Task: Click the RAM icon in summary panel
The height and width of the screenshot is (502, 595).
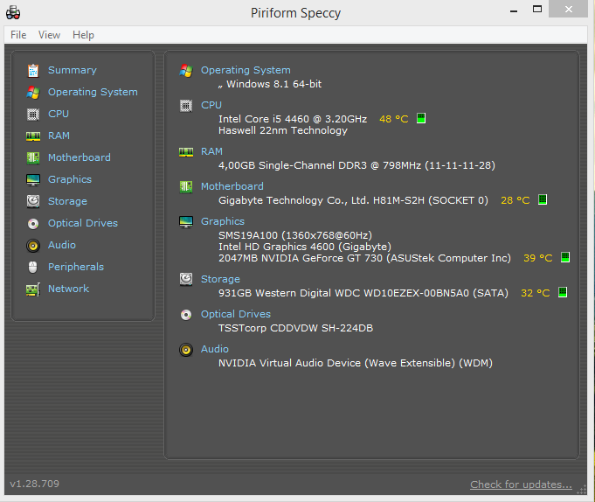Action: [186, 152]
